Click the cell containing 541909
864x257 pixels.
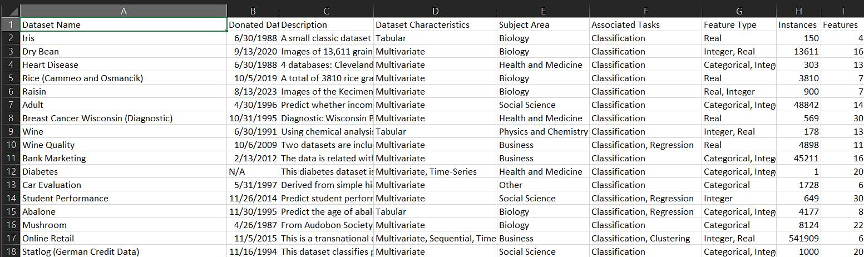pos(798,238)
